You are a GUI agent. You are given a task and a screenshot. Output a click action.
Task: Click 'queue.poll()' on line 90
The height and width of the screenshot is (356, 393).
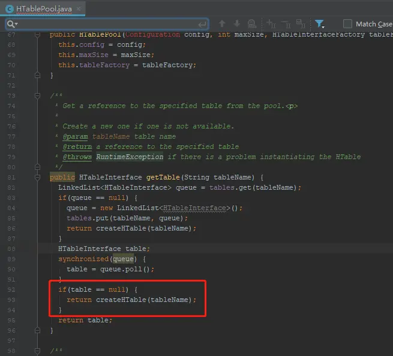pos(125,270)
